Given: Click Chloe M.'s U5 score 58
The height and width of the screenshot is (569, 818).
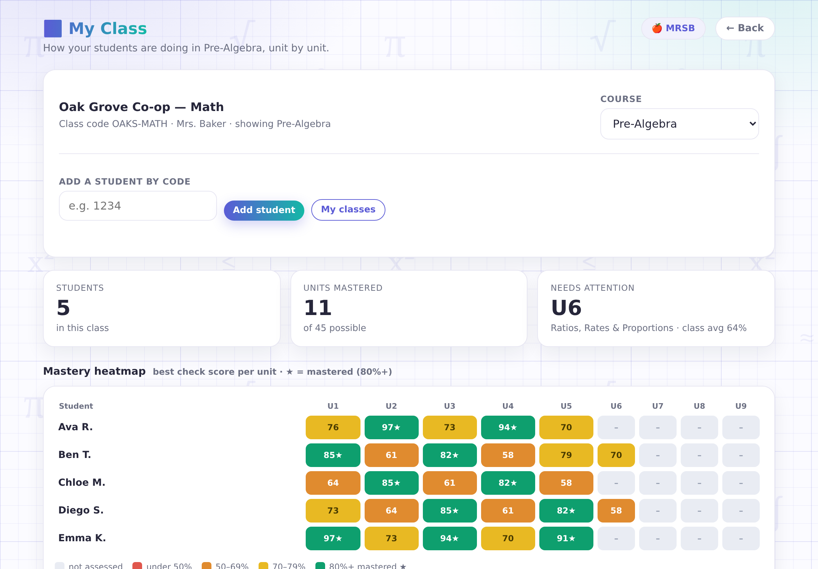Looking at the screenshot, I should [566, 483].
